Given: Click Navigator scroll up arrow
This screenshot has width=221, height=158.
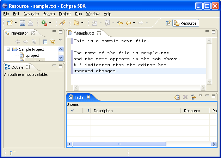Looking at the screenshot, I should (x=61, y=49).
